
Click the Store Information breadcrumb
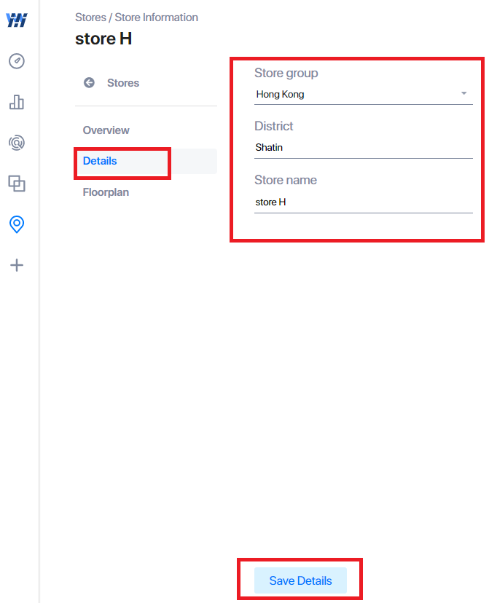[x=156, y=17]
